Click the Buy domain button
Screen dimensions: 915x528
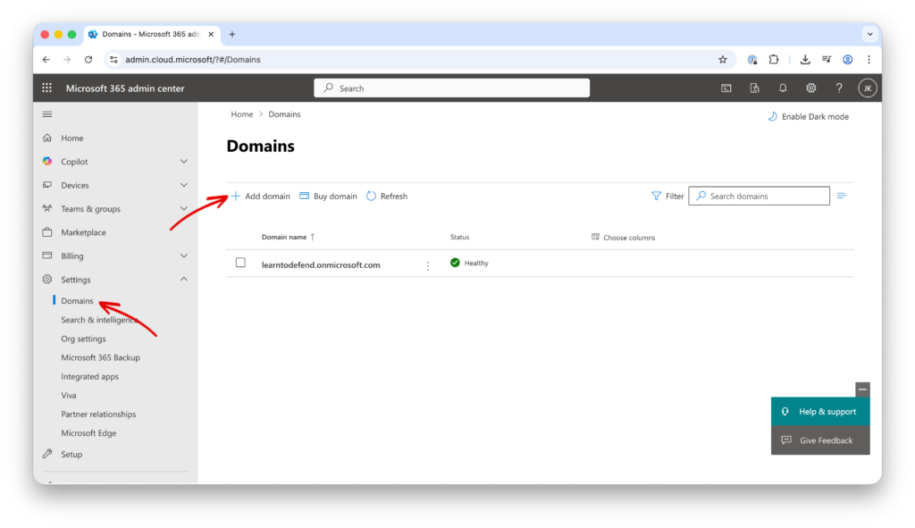click(328, 197)
